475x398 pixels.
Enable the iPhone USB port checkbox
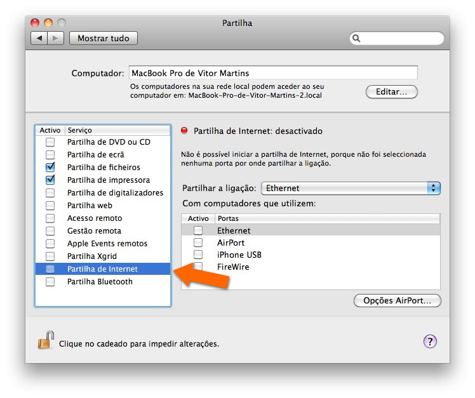point(198,255)
